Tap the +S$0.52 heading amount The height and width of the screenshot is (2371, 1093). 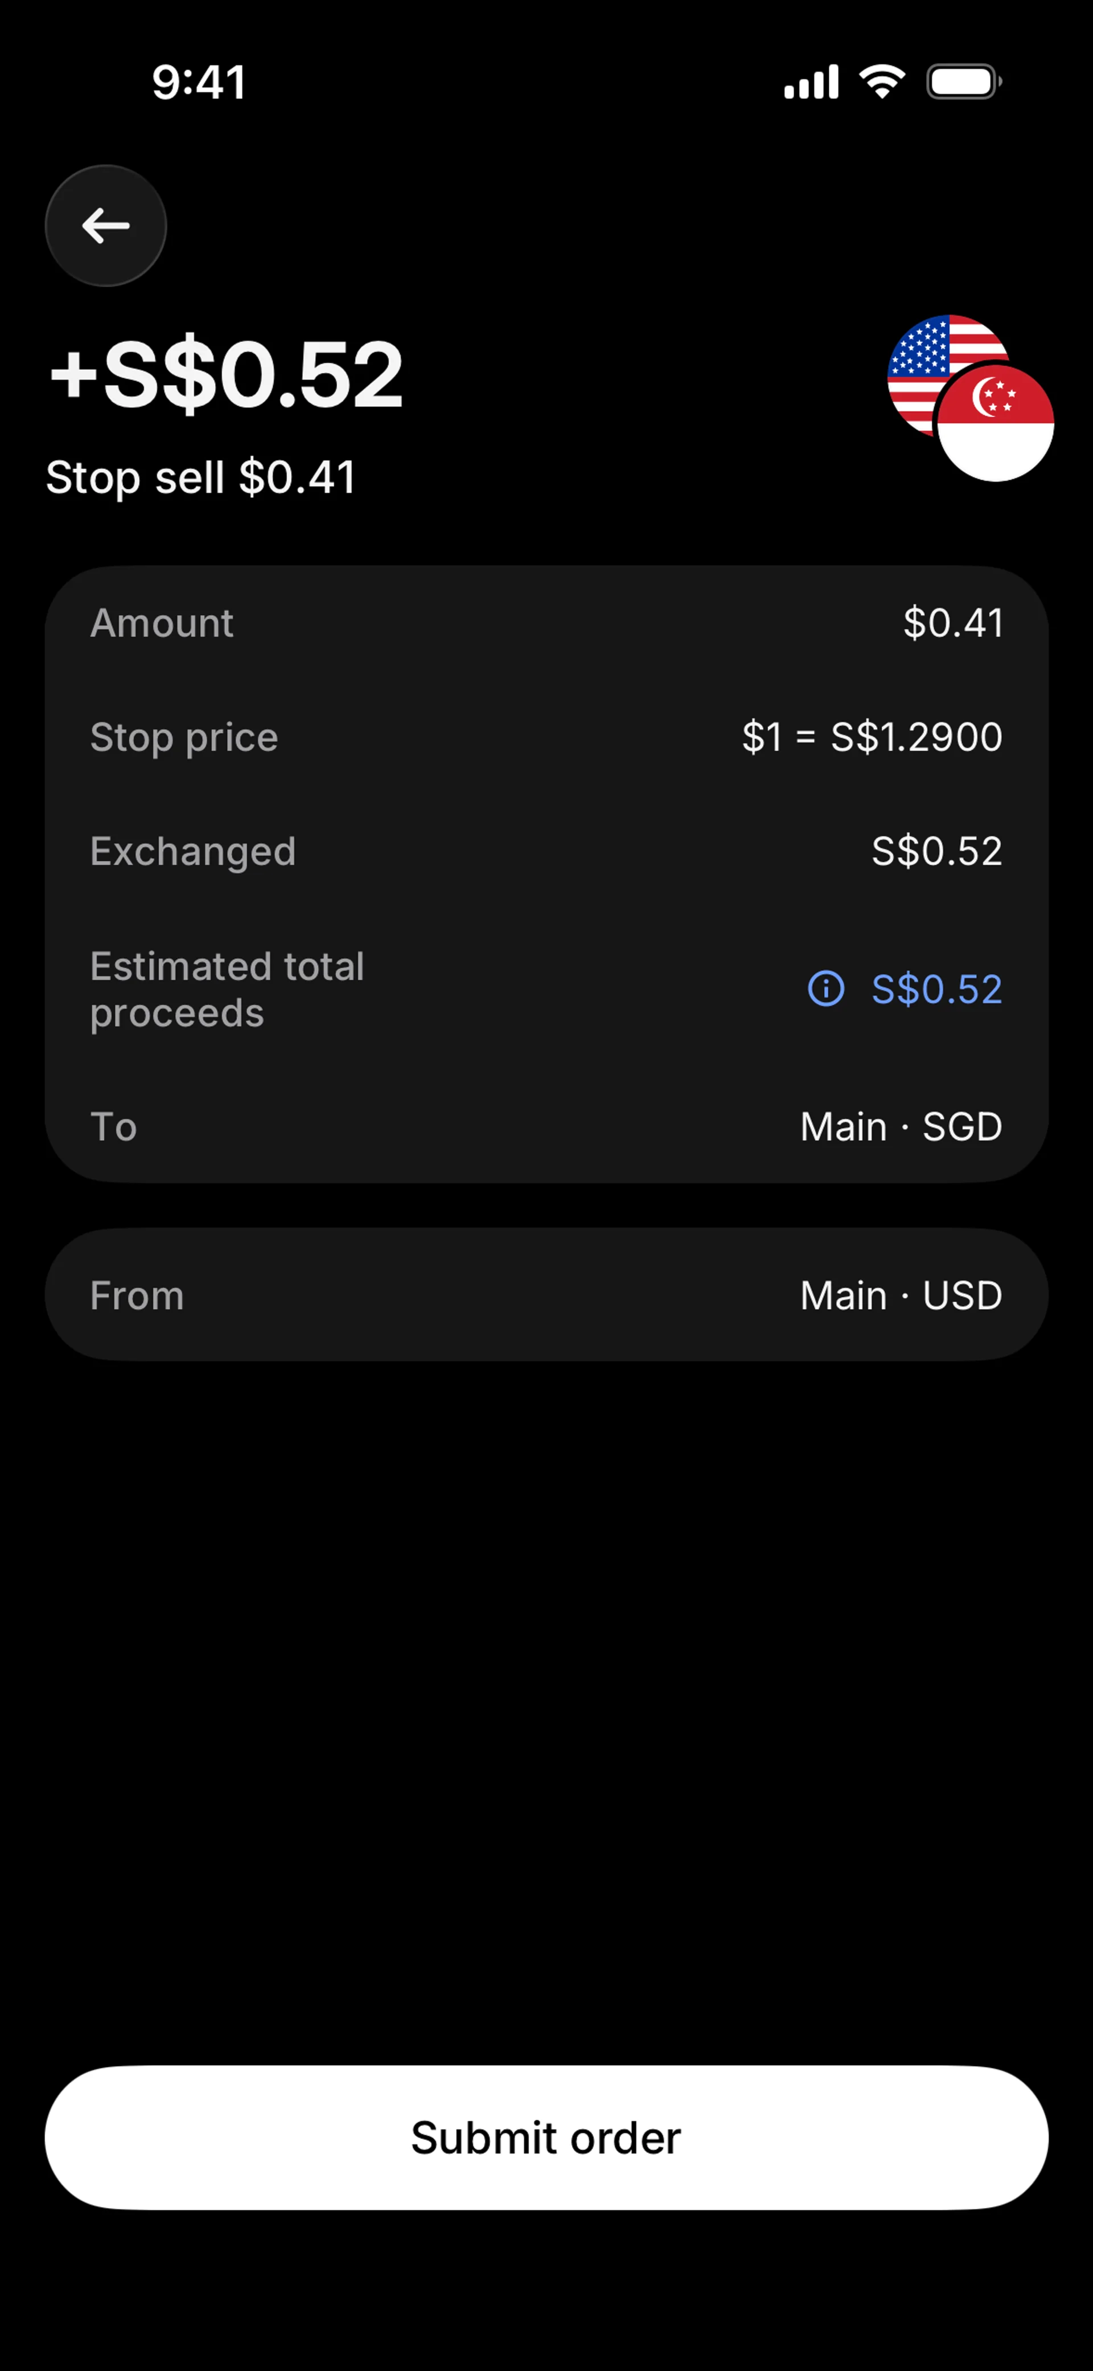[x=227, y=374]
